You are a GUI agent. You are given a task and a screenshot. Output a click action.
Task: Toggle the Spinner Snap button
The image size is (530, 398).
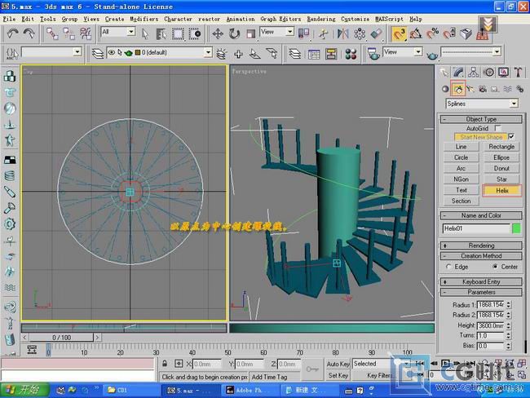[x=449, y=33]
